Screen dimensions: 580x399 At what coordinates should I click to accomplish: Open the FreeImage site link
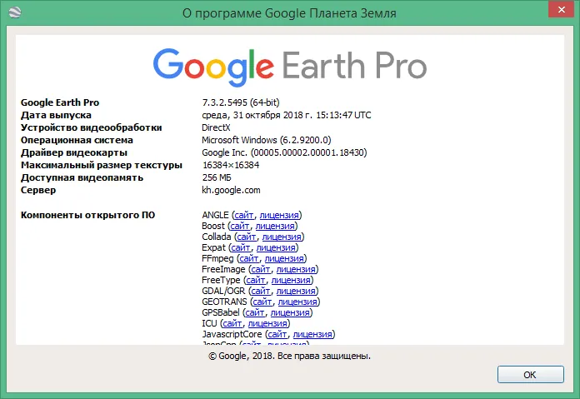[x=261, y=269]
